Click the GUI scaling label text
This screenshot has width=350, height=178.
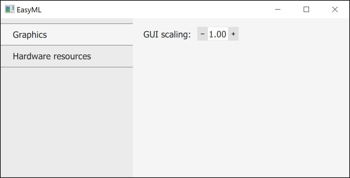coord(167,34)
